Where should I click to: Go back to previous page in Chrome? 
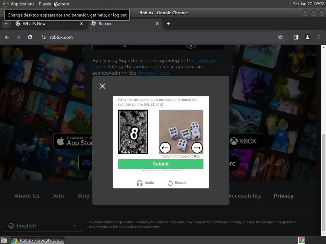[x=7, y=37]
